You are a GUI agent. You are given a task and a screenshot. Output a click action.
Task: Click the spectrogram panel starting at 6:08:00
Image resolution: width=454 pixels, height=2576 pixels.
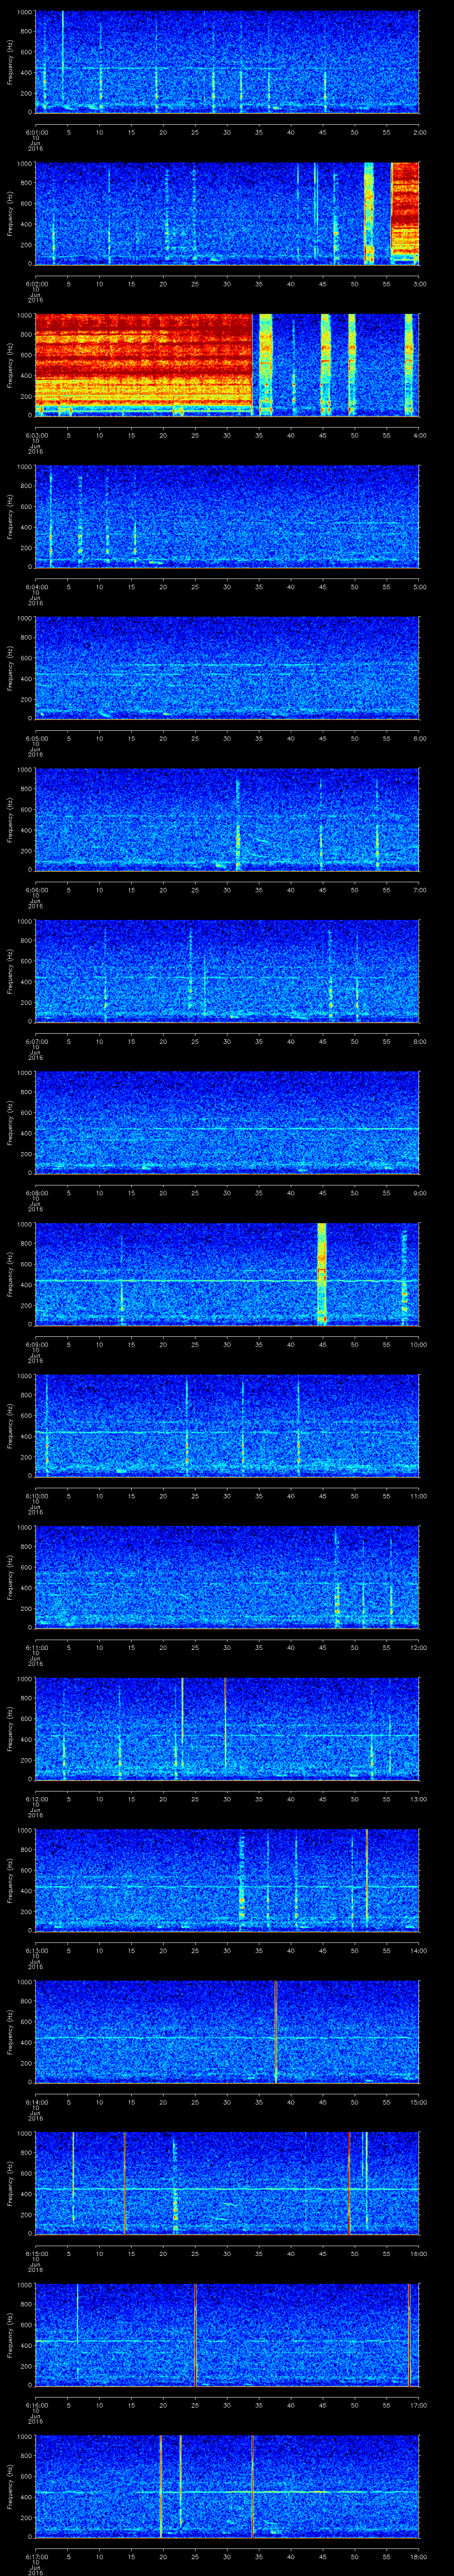[227, 1122]
